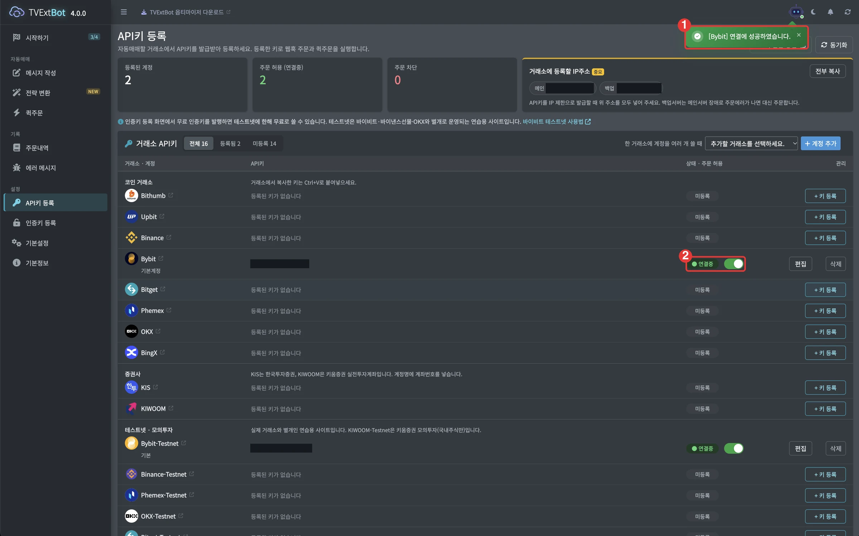
Task: Click 전부 복사 button
Action: tap(828, 71)
